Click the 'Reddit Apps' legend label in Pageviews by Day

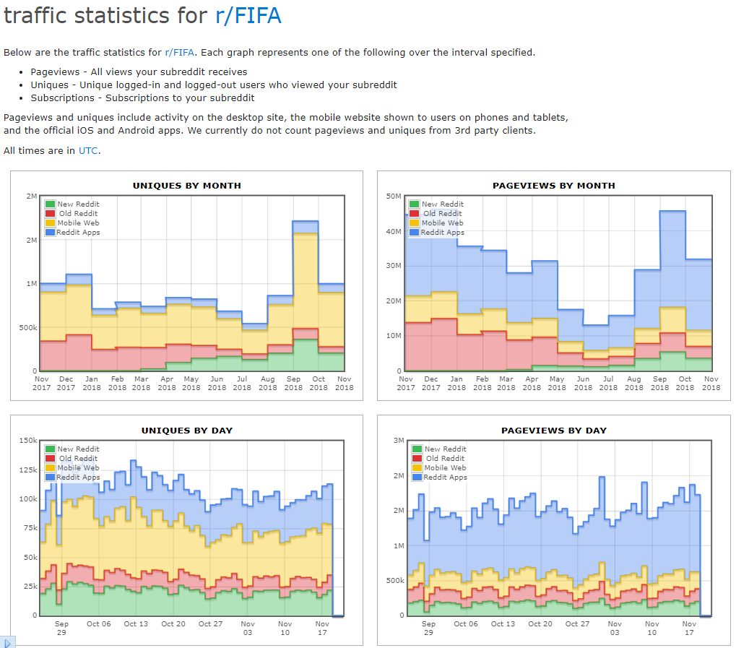point(446,477)
